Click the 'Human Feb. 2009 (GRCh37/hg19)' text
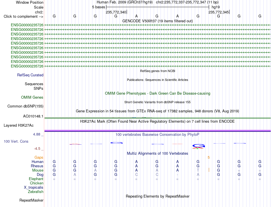Viewport: 271px width, 207px height. 125,2
